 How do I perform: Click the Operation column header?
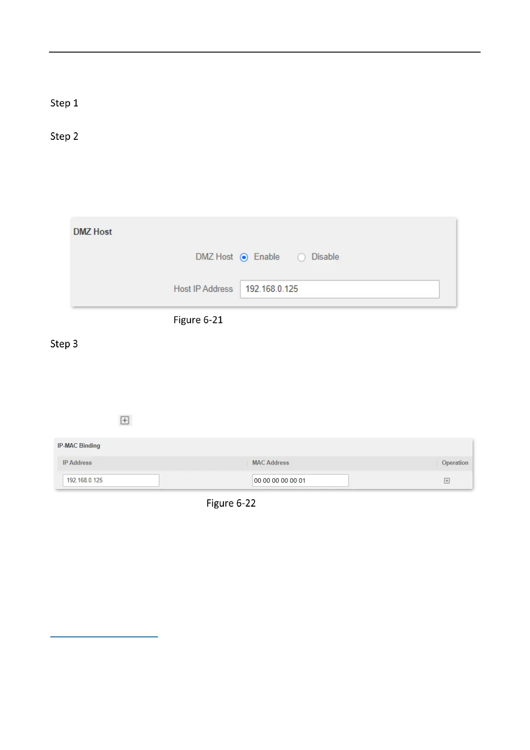tap(455, 463)
